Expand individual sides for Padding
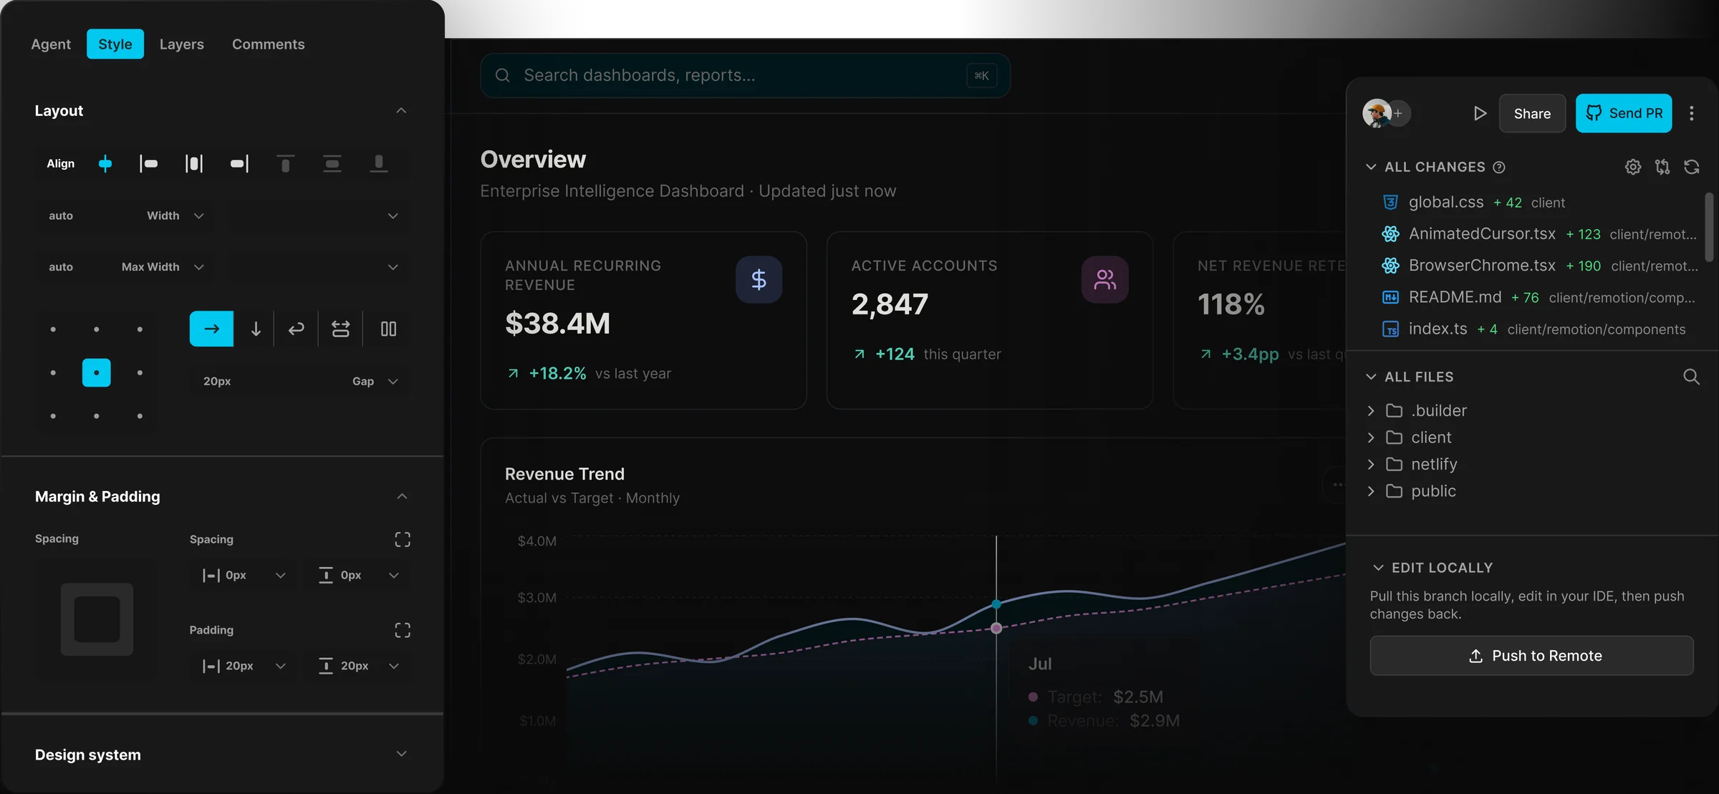 coord(403,630)
